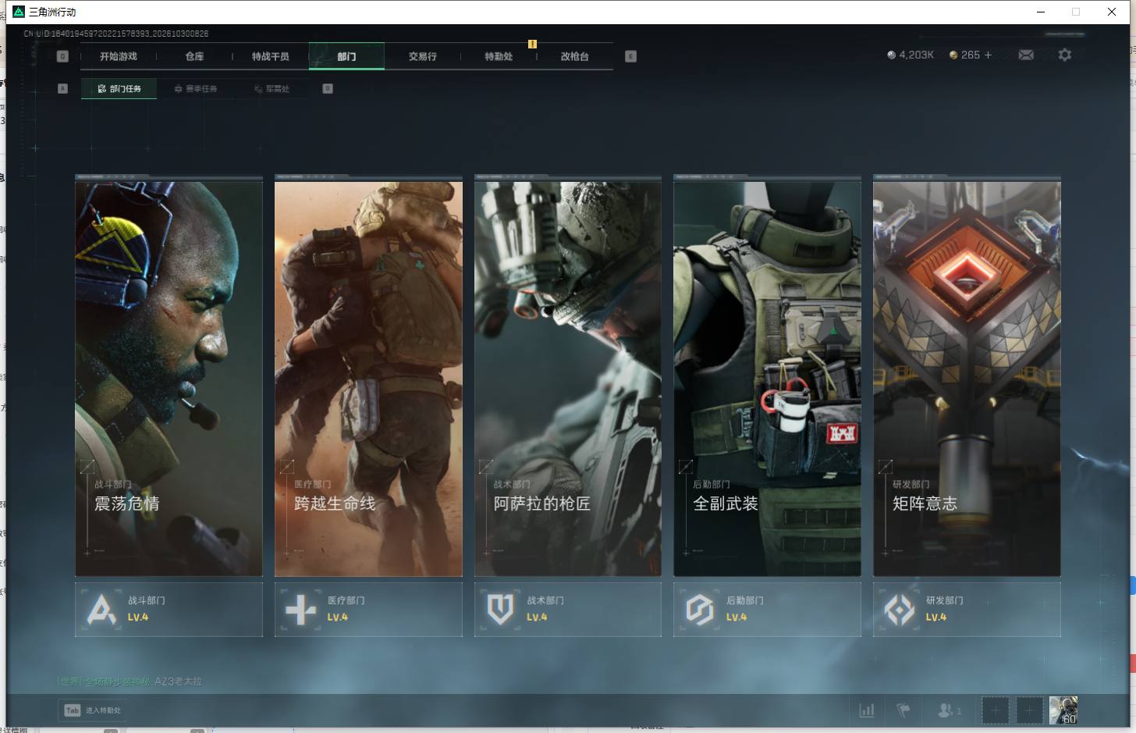Open the 改枪台 tab
The image size is (1136, 733).
pyautogui.click(x=575, y=56)
